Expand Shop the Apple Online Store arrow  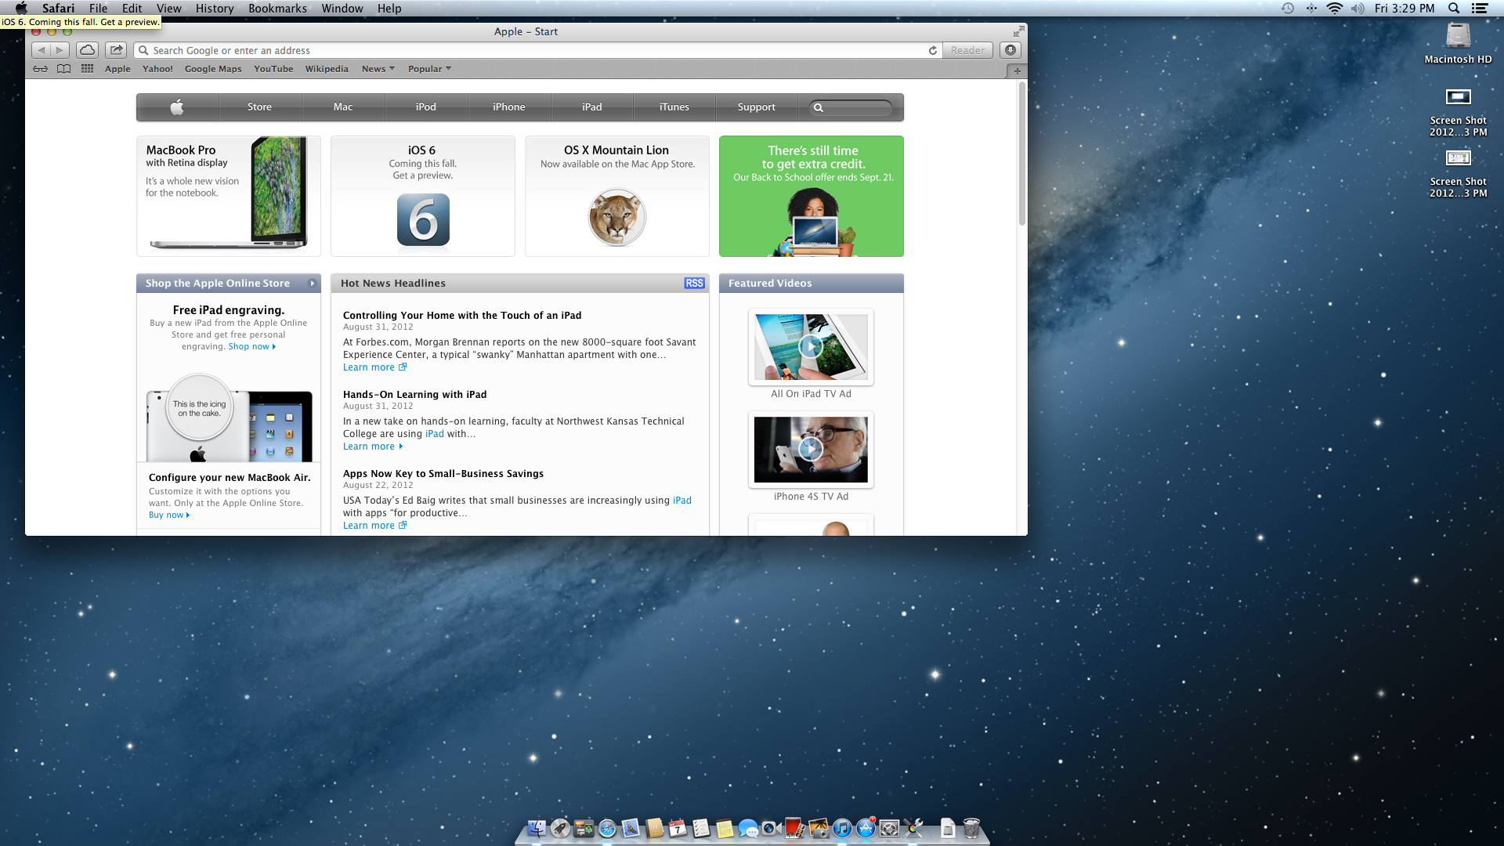(x=312, y=284)
